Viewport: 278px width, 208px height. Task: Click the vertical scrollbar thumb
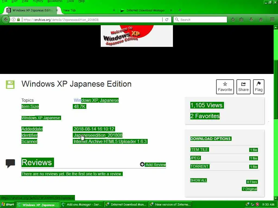(x=276, y=89)
